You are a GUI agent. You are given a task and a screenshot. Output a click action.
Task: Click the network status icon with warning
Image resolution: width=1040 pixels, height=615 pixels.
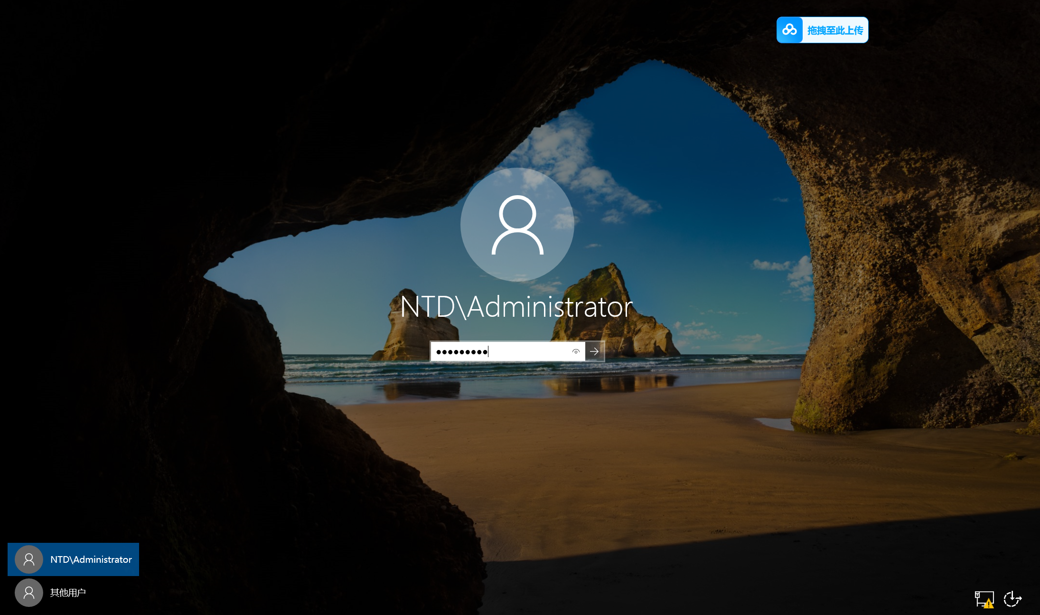point(983,598)
